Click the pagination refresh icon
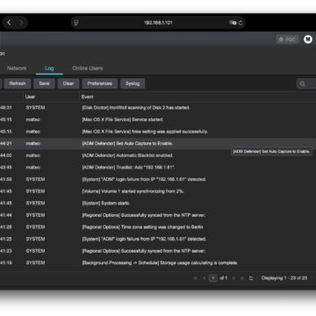Viewport: 316px width, 316px height. click(x=251, y=278)
